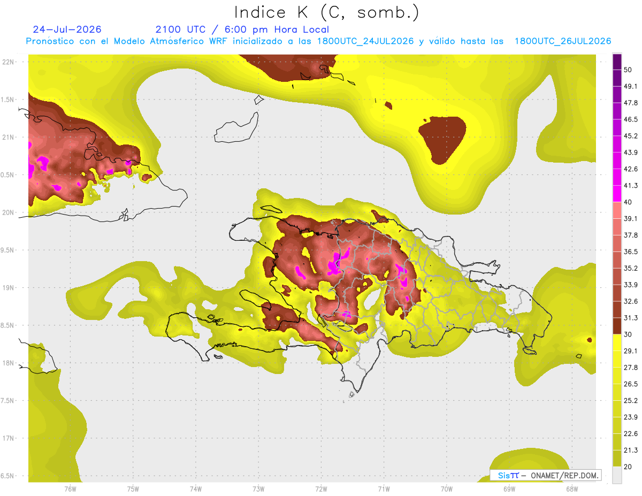Click the "42.6" color scale label

[631, 169]
